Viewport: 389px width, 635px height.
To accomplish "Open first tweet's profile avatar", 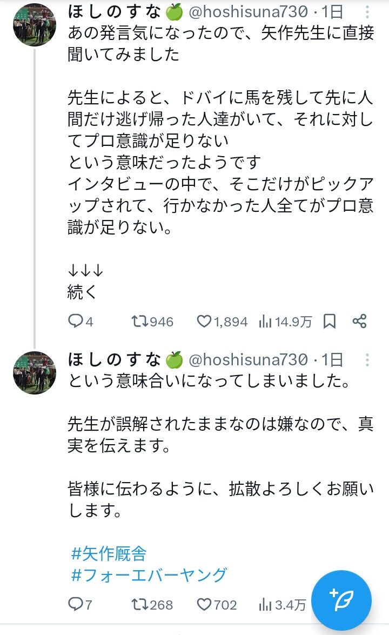I will coord(35,25).
